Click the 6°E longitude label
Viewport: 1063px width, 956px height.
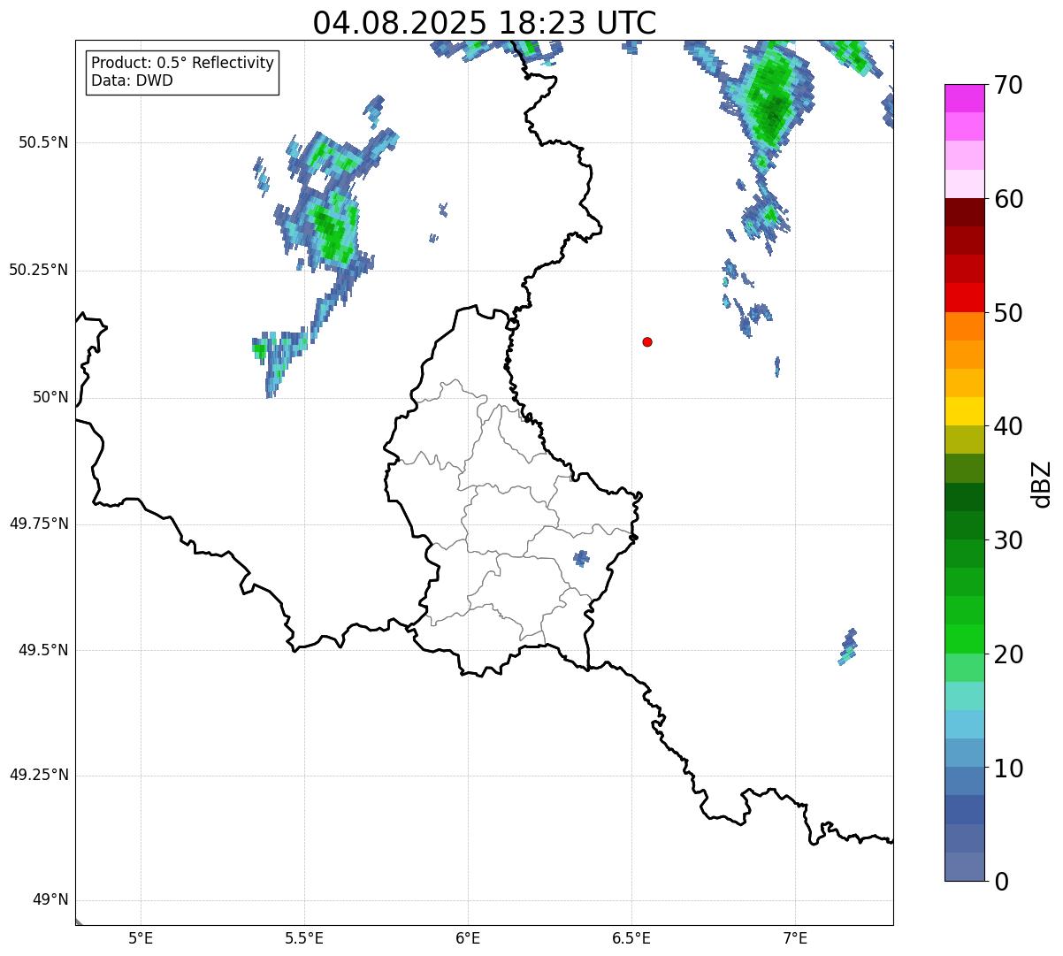[x=468, y=937]
